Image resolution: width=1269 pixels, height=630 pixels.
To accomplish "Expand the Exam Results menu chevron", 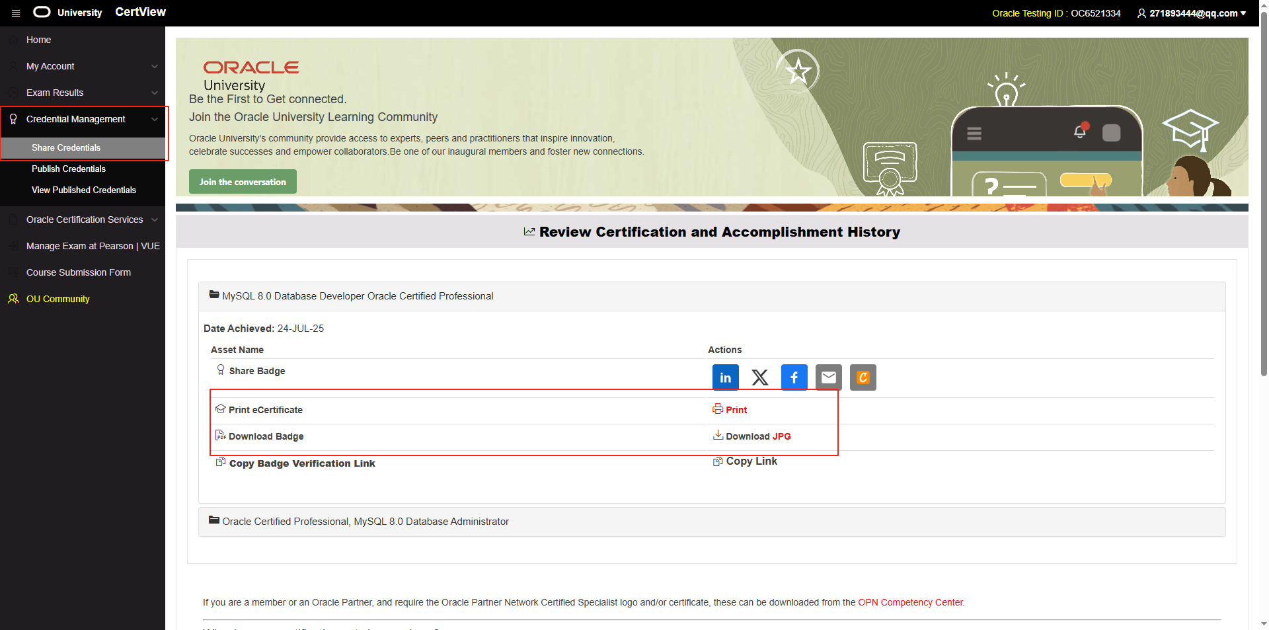I will (x=155, y=93).
